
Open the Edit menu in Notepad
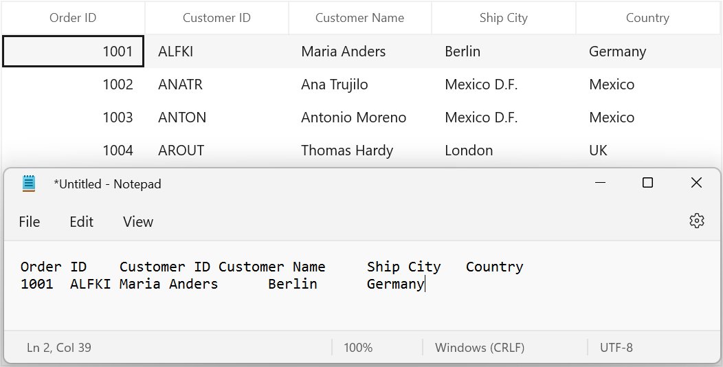[82, 222]
